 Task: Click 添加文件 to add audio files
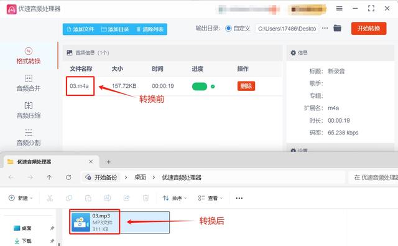click(80, 29)
